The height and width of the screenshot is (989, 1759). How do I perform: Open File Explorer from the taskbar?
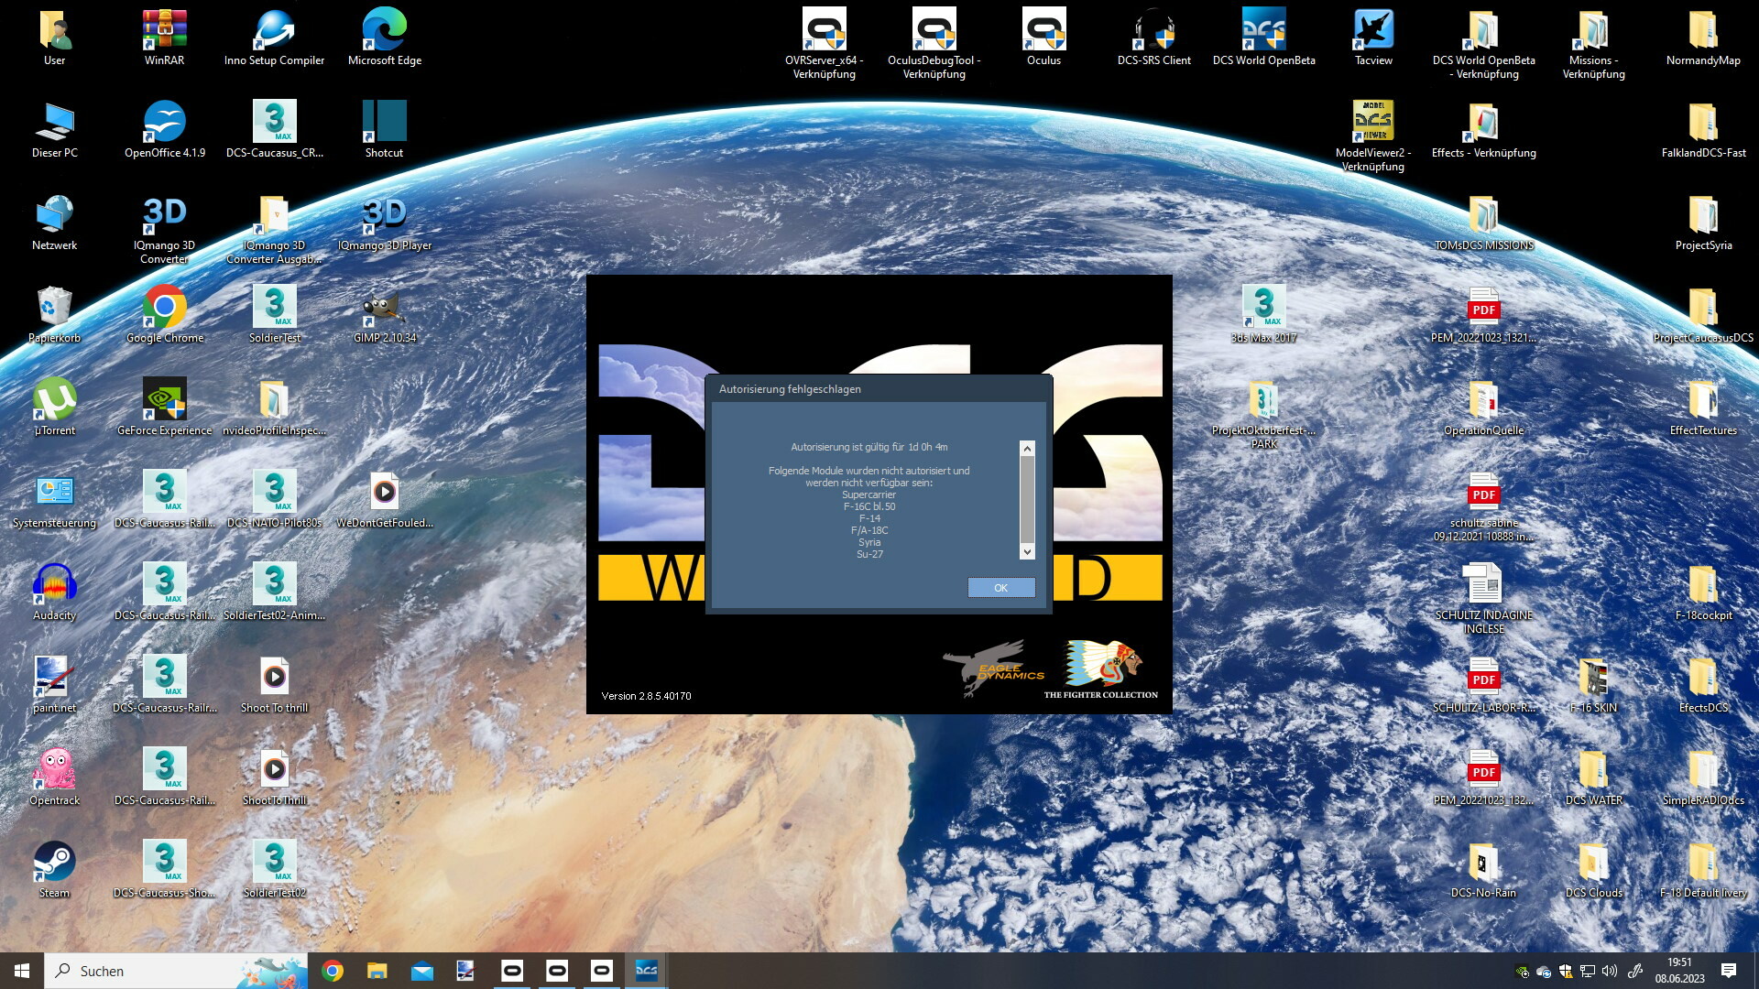[x=377, y=971]
